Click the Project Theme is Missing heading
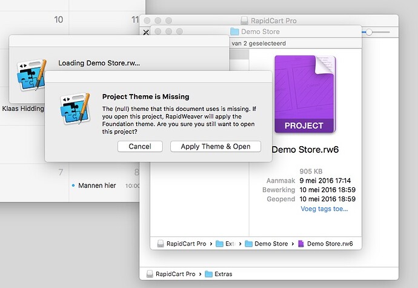The image size is (418, 288). 145,96
